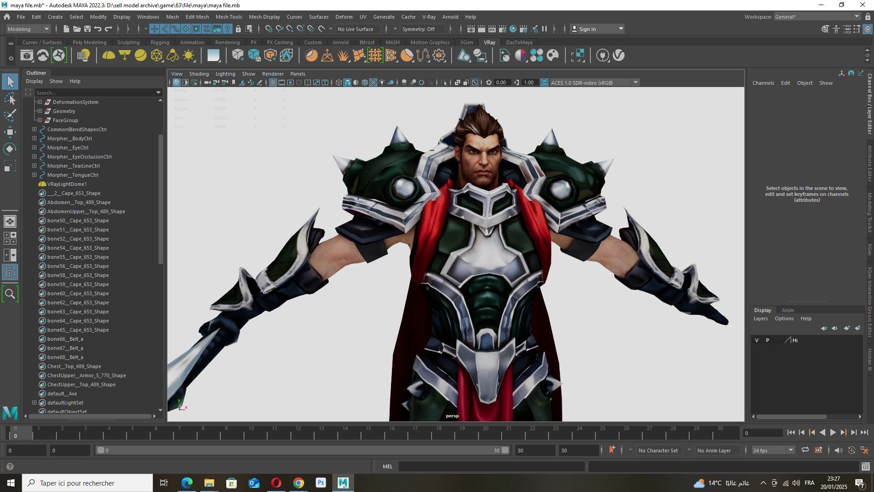Open the V-Ray menu
Viewport: 874px width, 492px height.
(x=429, y=17)
